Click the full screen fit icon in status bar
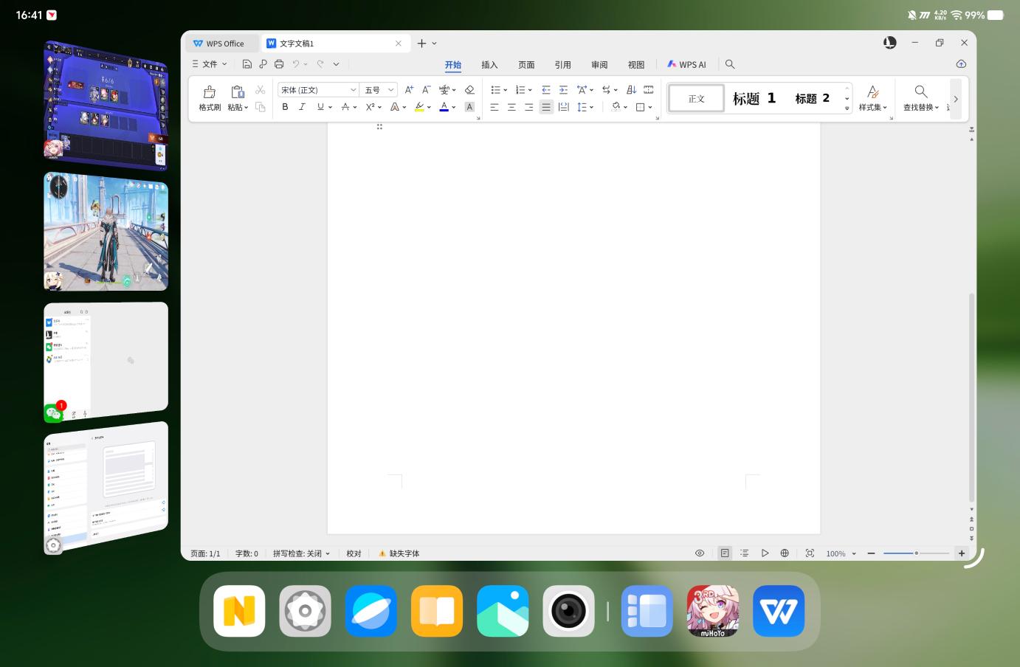This screenshot has width=1020, height=667. 810,553
